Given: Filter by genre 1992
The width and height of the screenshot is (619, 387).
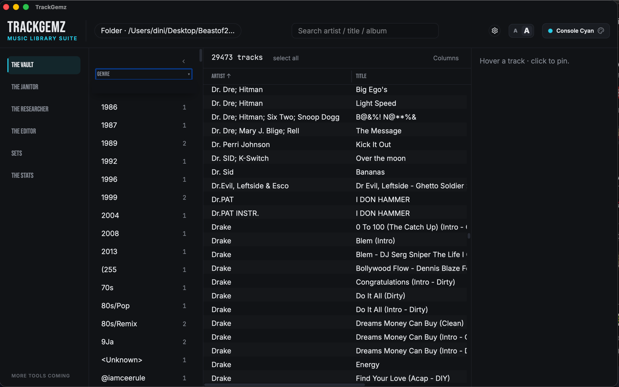Looking at the screenshot, I should [x=144, y=161].
